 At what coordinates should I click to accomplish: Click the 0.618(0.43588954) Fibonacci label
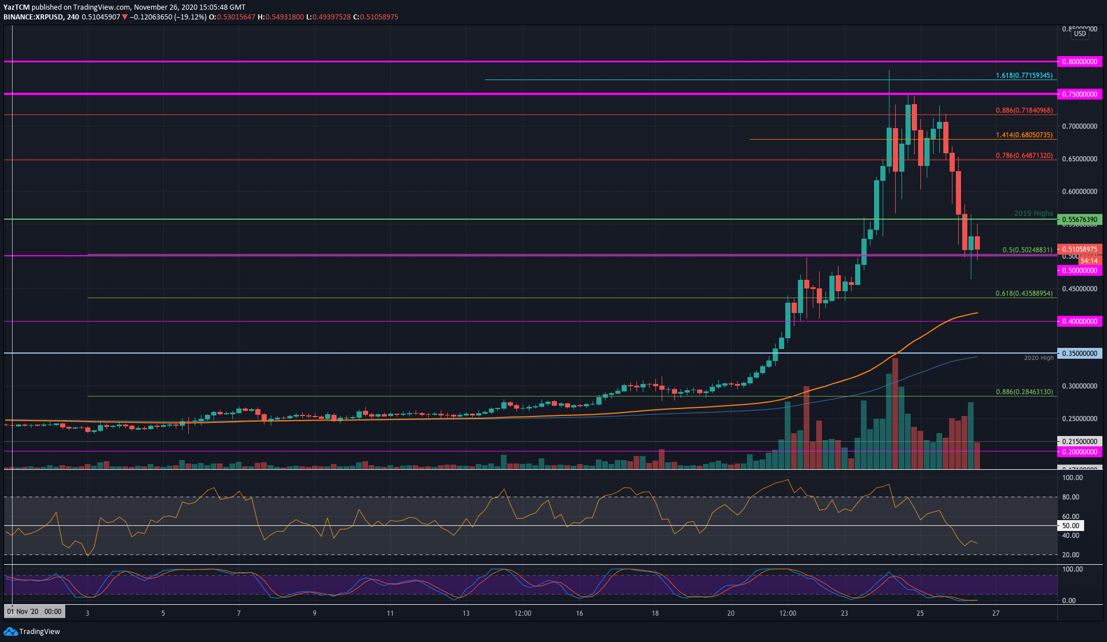coord(1023,294)
